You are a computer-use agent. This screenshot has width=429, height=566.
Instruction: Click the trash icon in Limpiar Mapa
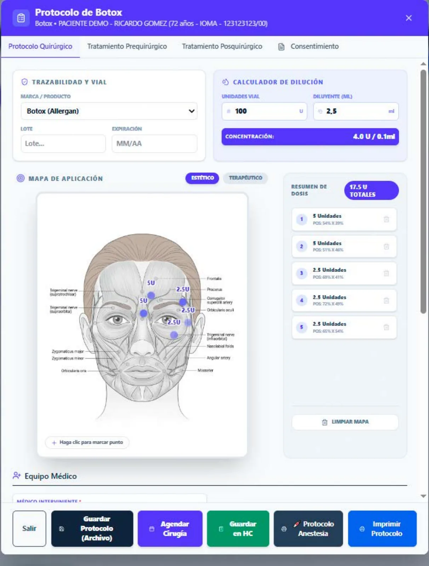[x=325, y=422]
